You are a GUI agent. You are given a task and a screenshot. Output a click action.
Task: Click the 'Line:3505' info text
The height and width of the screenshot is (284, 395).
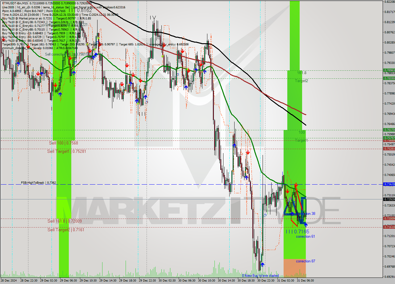click(8, 7)
